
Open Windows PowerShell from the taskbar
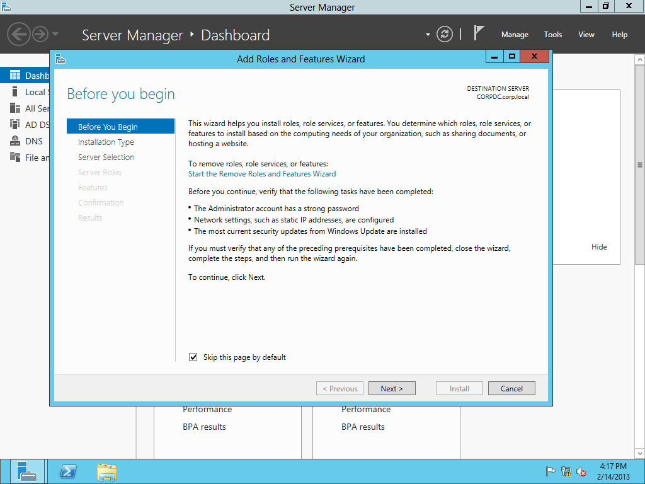[x=68, y=471]
